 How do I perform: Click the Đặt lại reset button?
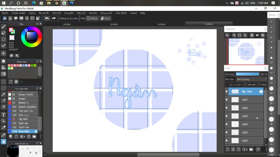(92, 18)
